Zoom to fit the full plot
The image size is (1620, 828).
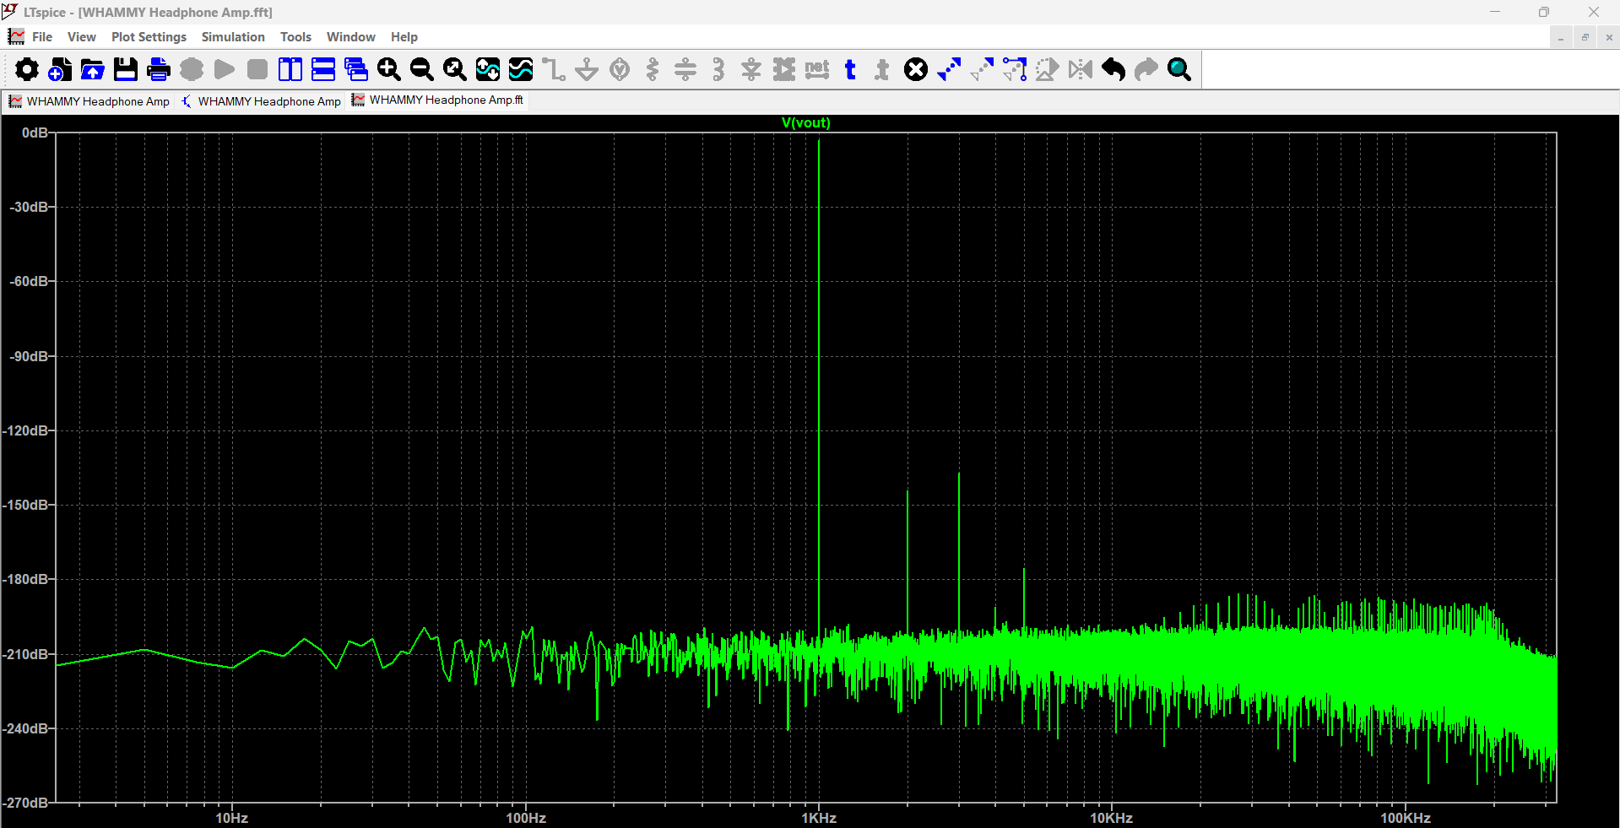pos(455,69)
